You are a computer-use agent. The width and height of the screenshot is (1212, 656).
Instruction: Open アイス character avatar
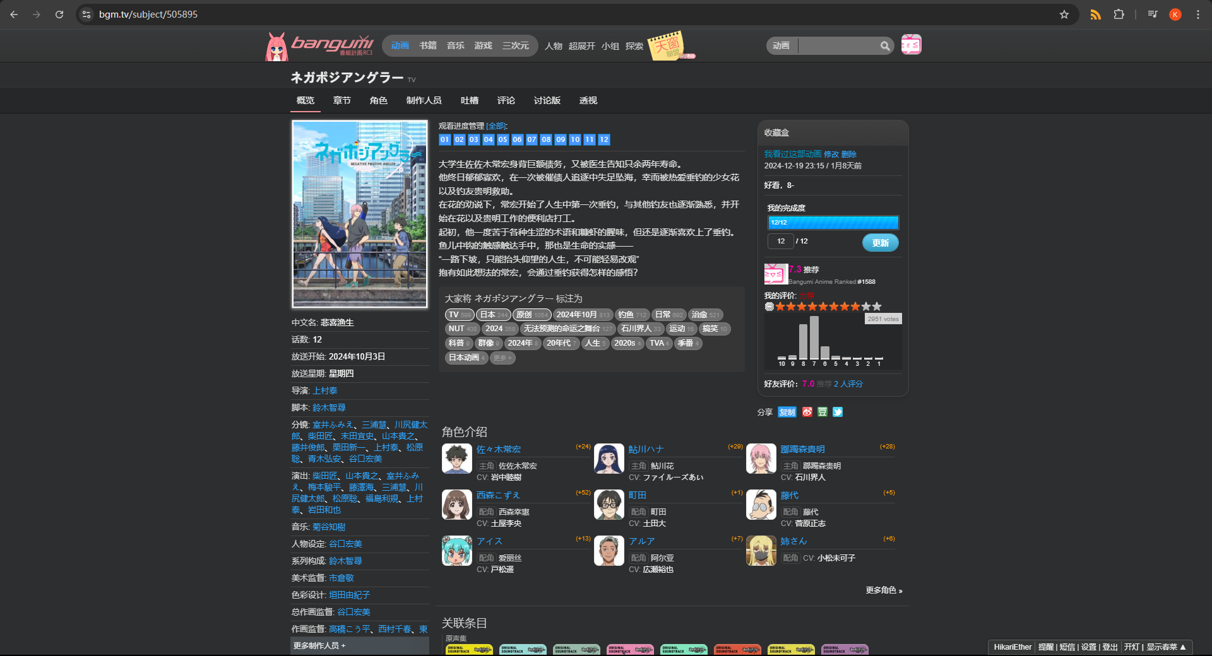coord(457,551)
